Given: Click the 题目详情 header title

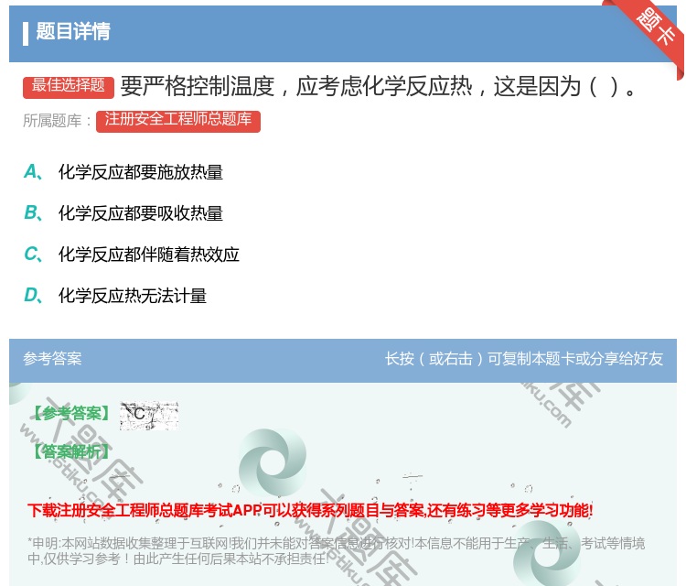Looking at the screenshot, I should (73, 31).
